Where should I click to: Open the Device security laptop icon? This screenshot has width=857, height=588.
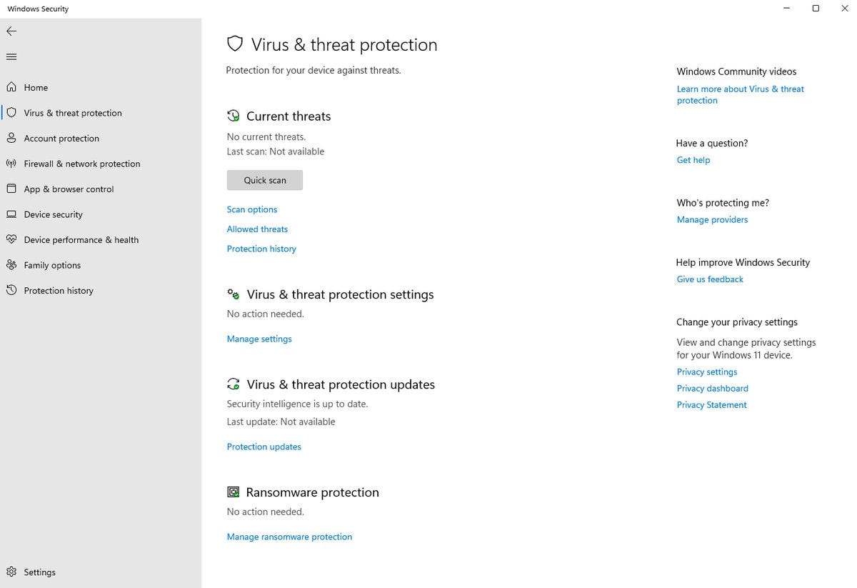11,214
